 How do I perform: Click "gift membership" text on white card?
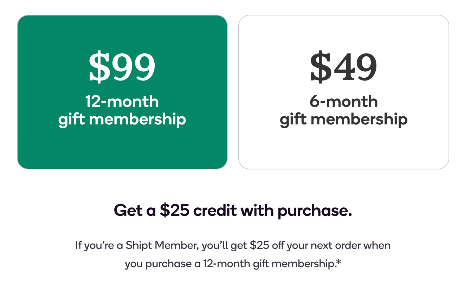point(343,120)
